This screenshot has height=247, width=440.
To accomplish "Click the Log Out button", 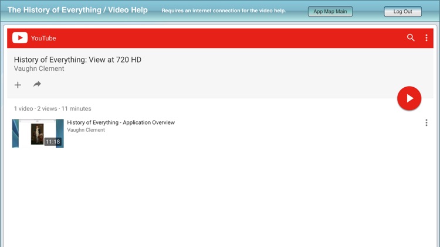I will tap(402, 12).
